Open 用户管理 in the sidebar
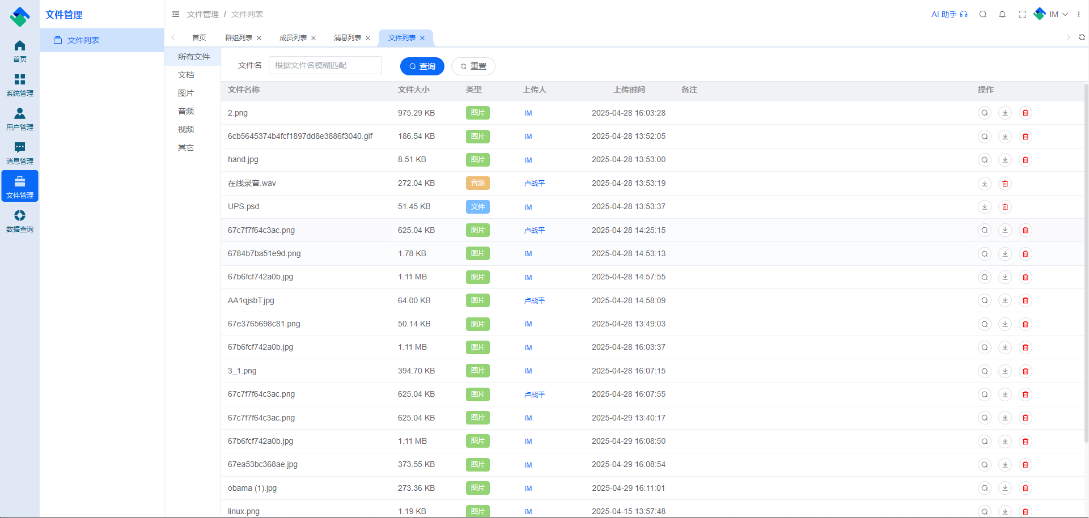The image size is (1089, 518). pos(20,118)
